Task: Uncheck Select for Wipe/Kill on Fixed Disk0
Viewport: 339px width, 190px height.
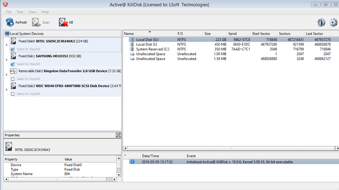Action: coord(13,49)
